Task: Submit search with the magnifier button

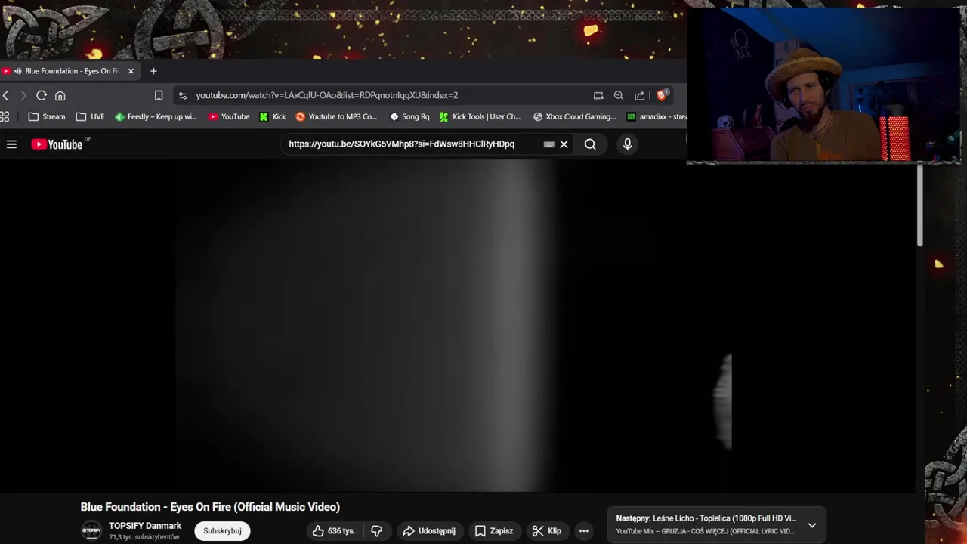Action: click(590, 144)
